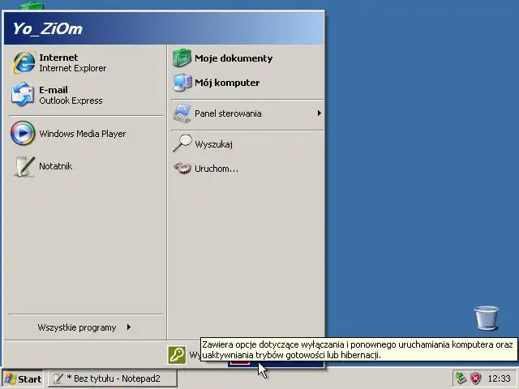Screen dimensions: 519x389
Task: Click the red security shield tray icon
Action: point(476,378)
